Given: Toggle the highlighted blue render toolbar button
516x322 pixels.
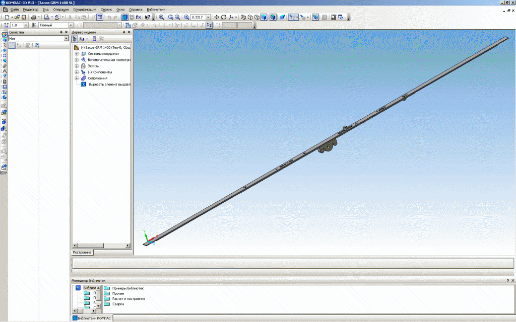Looking at the screenshot, I should (125, 17).
